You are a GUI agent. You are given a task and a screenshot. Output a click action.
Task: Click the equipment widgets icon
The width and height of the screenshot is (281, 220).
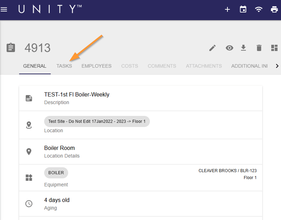[x=29, y=178]
